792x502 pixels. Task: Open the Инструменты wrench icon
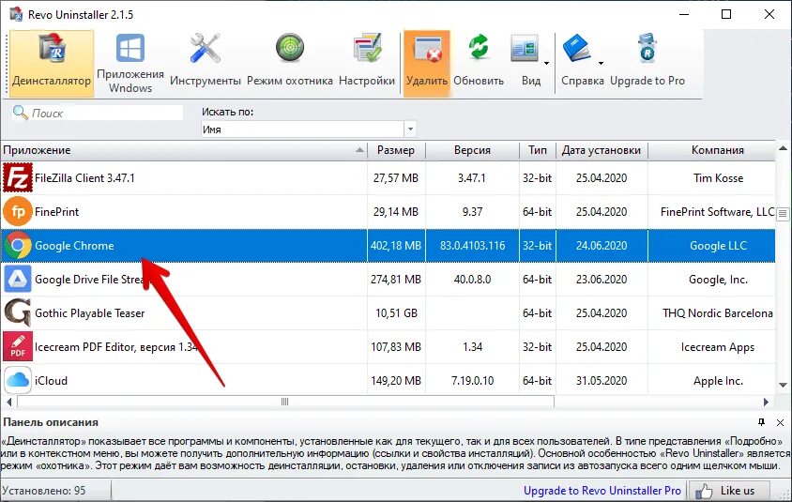pyautogui.click(x=206, y=49)
